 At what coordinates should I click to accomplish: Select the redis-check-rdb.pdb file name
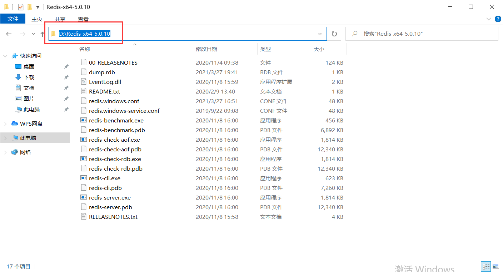click(x=116, y=168)
